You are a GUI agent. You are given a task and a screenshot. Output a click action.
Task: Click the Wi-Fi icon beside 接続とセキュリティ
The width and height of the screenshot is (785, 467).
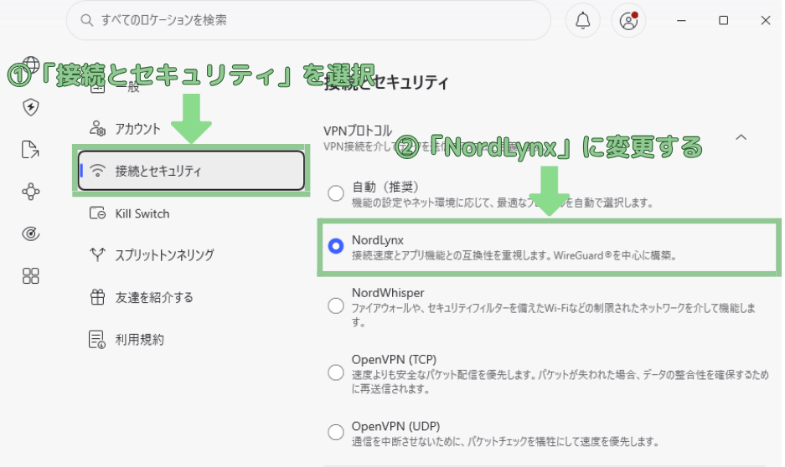(x=97, y=171)
